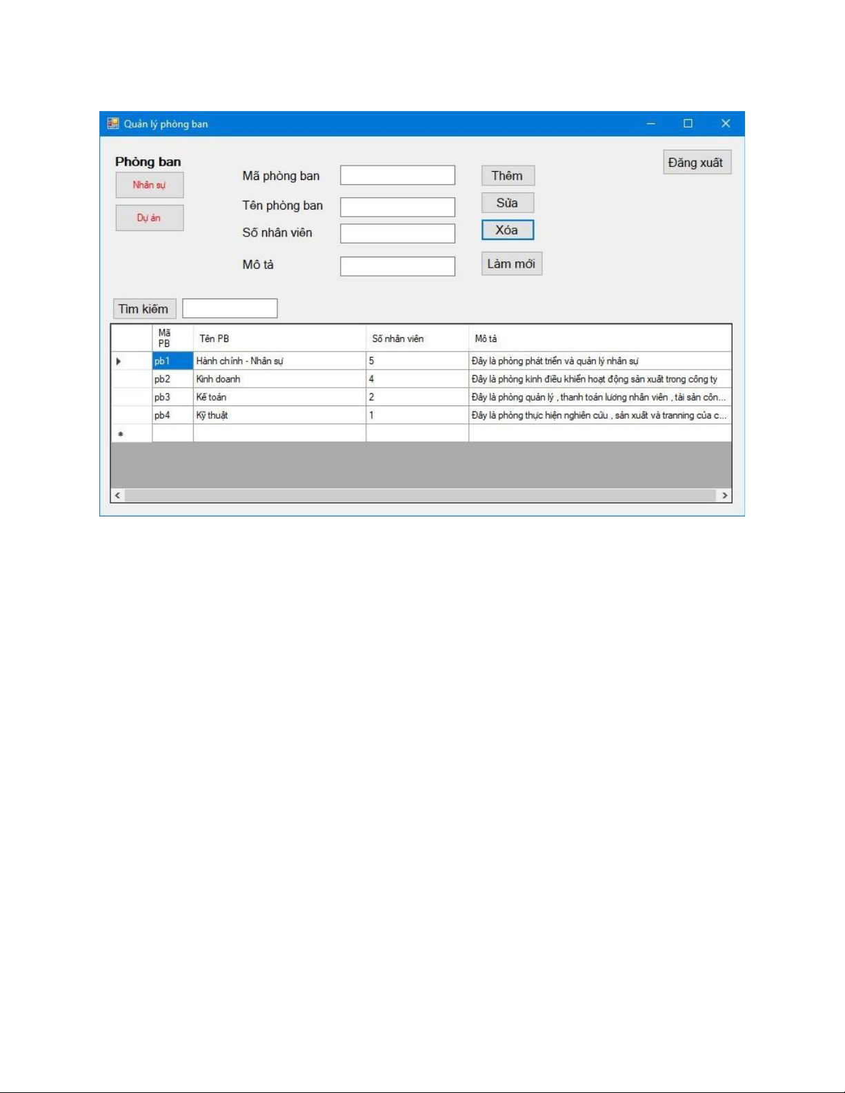
Task: Click the scroll left arrow of the grid
Action: coord(118,496)
